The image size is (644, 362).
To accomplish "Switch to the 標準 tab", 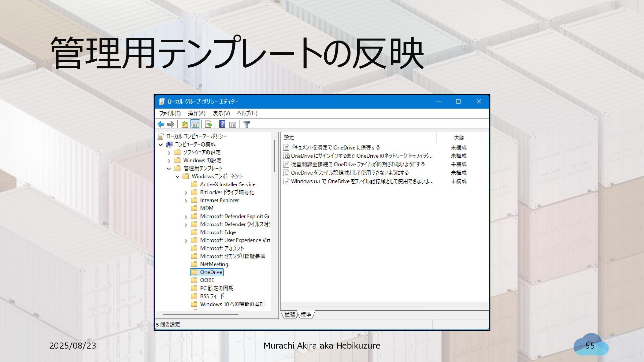I will coord(306,315).
